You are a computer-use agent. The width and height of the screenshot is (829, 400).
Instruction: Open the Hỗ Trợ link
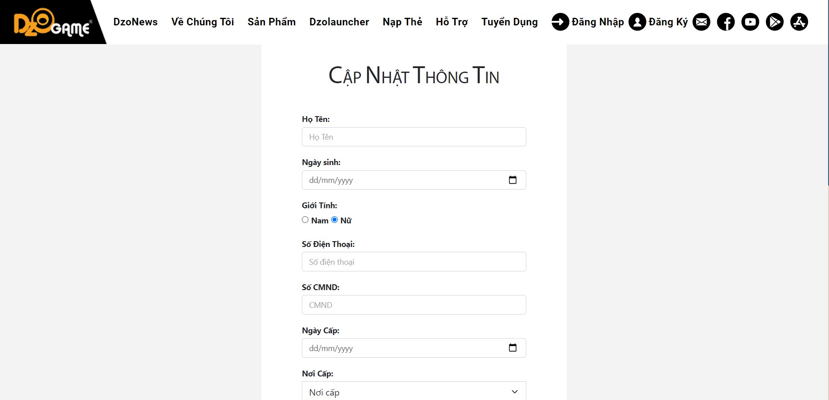tap(452, 22)
